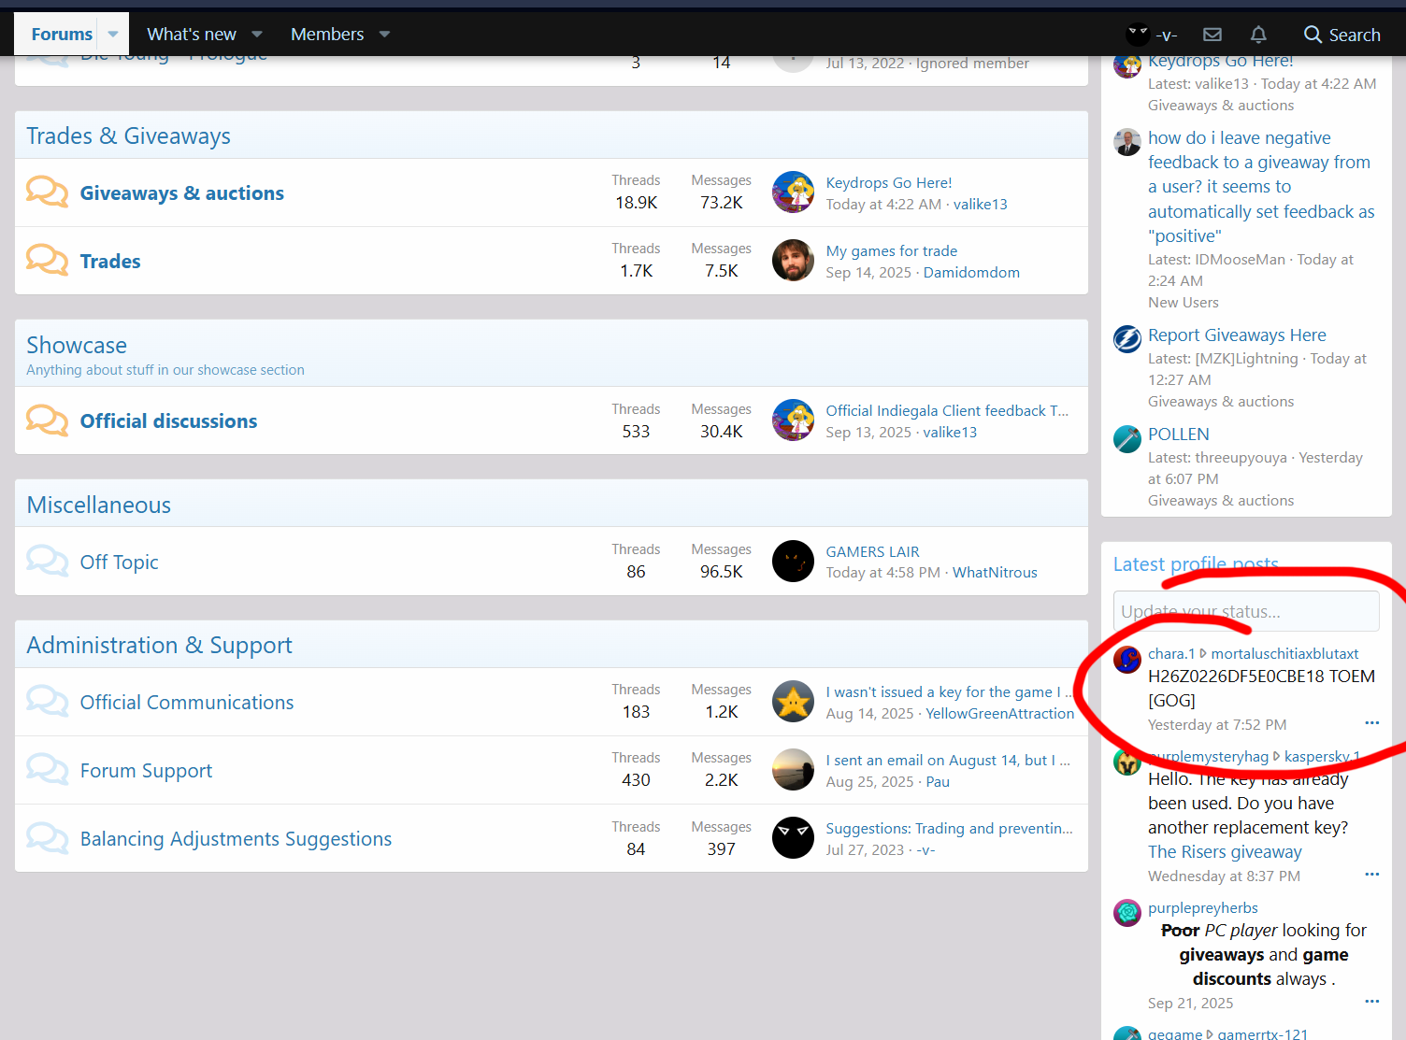The width and height of the screenshot is (1406, 1040).
Task: Open the Damidomdom username link
Action: point(971,272)
